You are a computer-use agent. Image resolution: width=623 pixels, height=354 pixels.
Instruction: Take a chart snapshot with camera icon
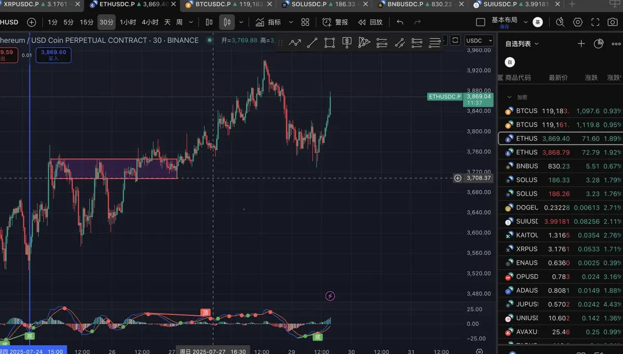pyautogui.click(x=612, y=22)
